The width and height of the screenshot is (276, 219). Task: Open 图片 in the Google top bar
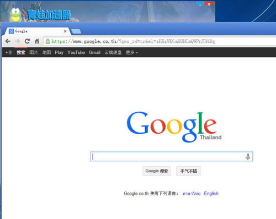pos(34,52)
